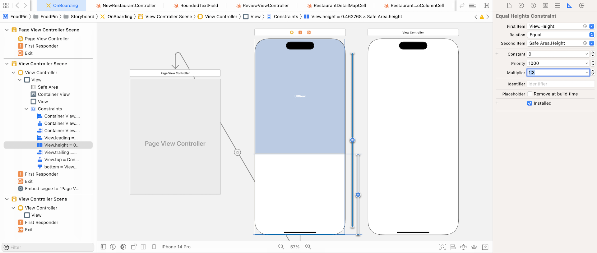The height and width of the screenshot is (253, 597).
Task: Switch to the NewRestaurantController tab
Action: click(129, 6)
